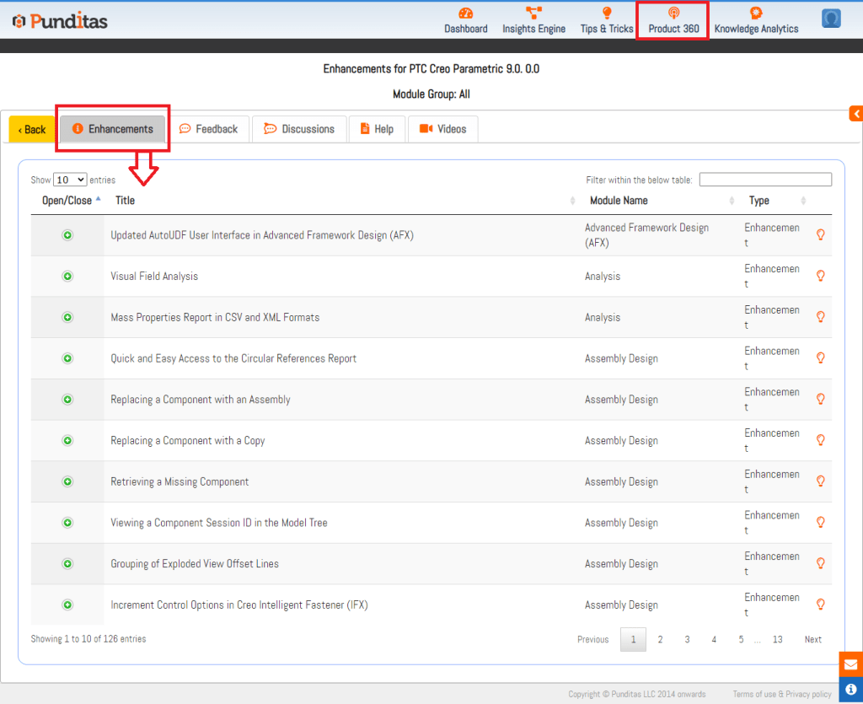
Task: Collapse the orange side panel arrow
Action: tap(855, 114)
